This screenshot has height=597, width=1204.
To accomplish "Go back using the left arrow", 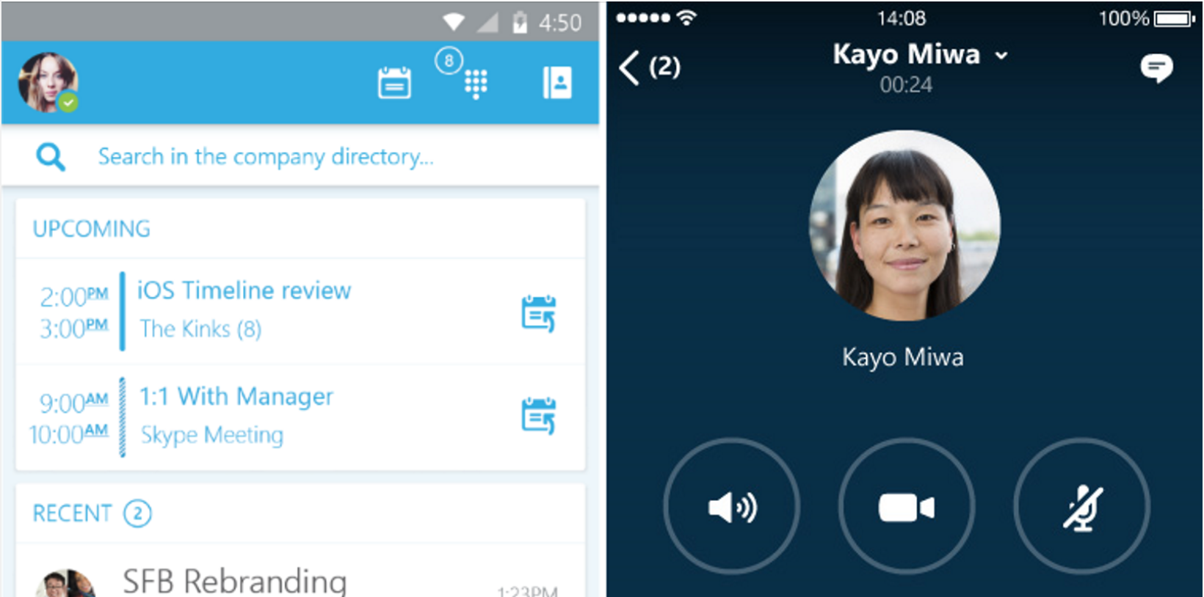I will tap(629, 67).
